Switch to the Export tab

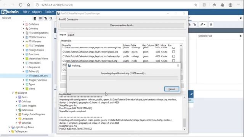pos(71,35)
